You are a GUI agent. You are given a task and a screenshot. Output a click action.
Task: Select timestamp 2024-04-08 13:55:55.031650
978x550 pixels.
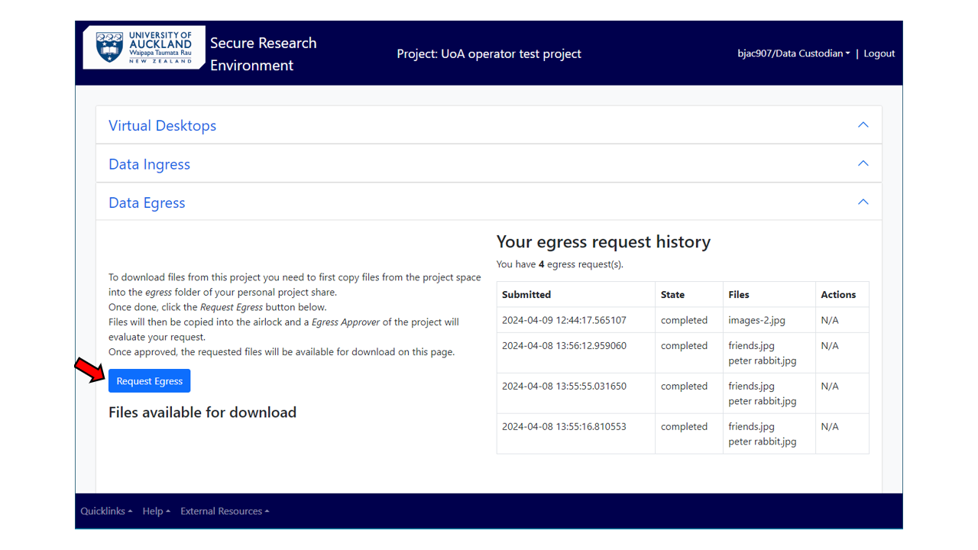564,386
